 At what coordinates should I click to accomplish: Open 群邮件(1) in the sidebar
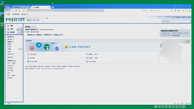[x=10, y=42]
